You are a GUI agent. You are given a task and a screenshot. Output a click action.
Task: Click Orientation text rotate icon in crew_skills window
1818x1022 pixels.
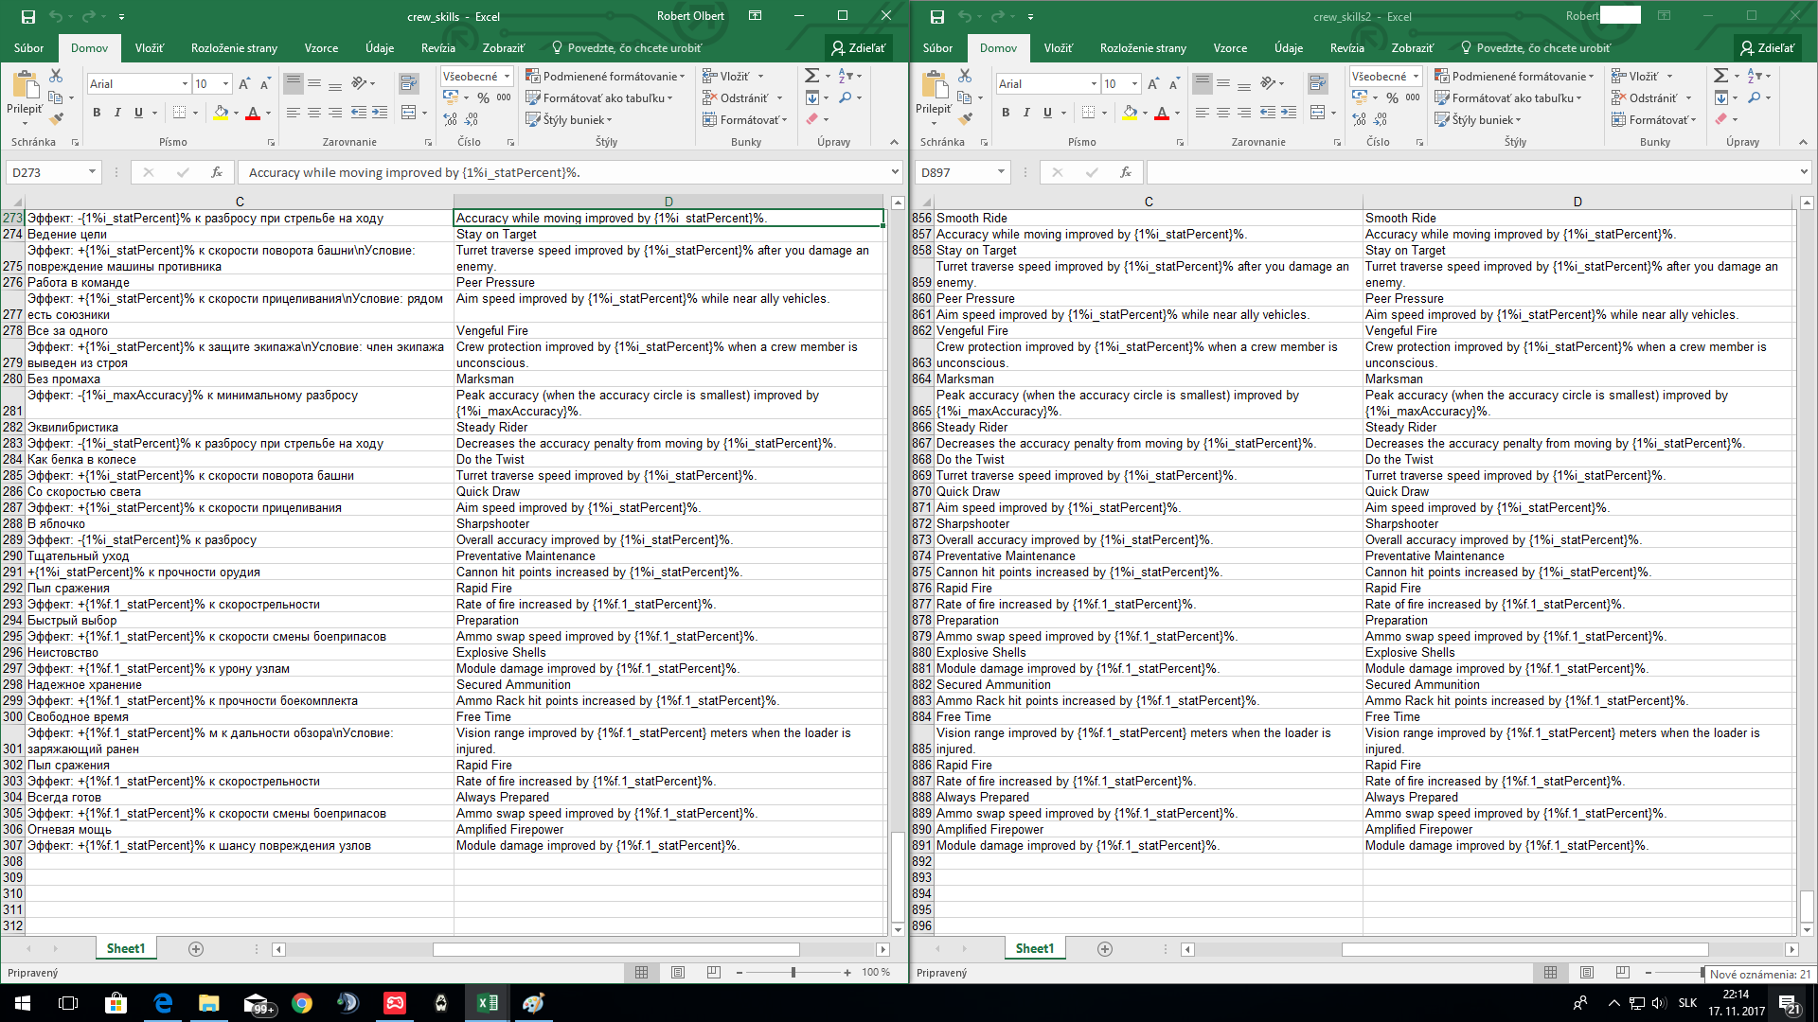(x=359, y=84)
